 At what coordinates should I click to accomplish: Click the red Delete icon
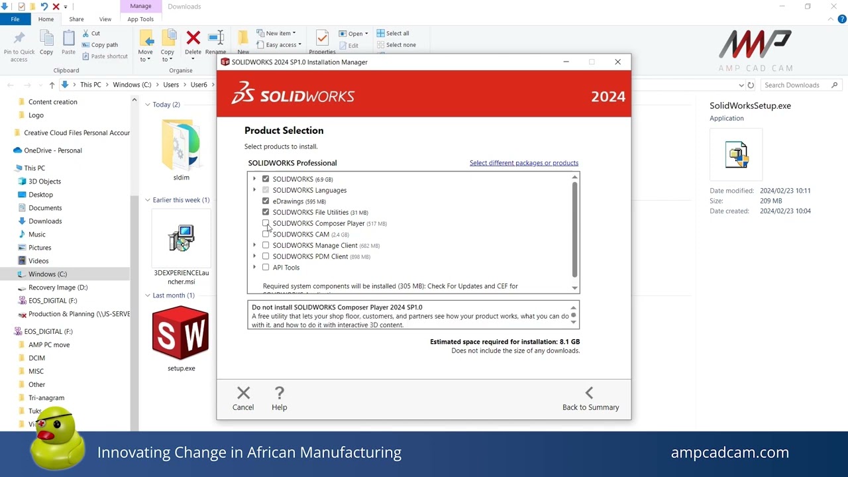tap(193, 38)
